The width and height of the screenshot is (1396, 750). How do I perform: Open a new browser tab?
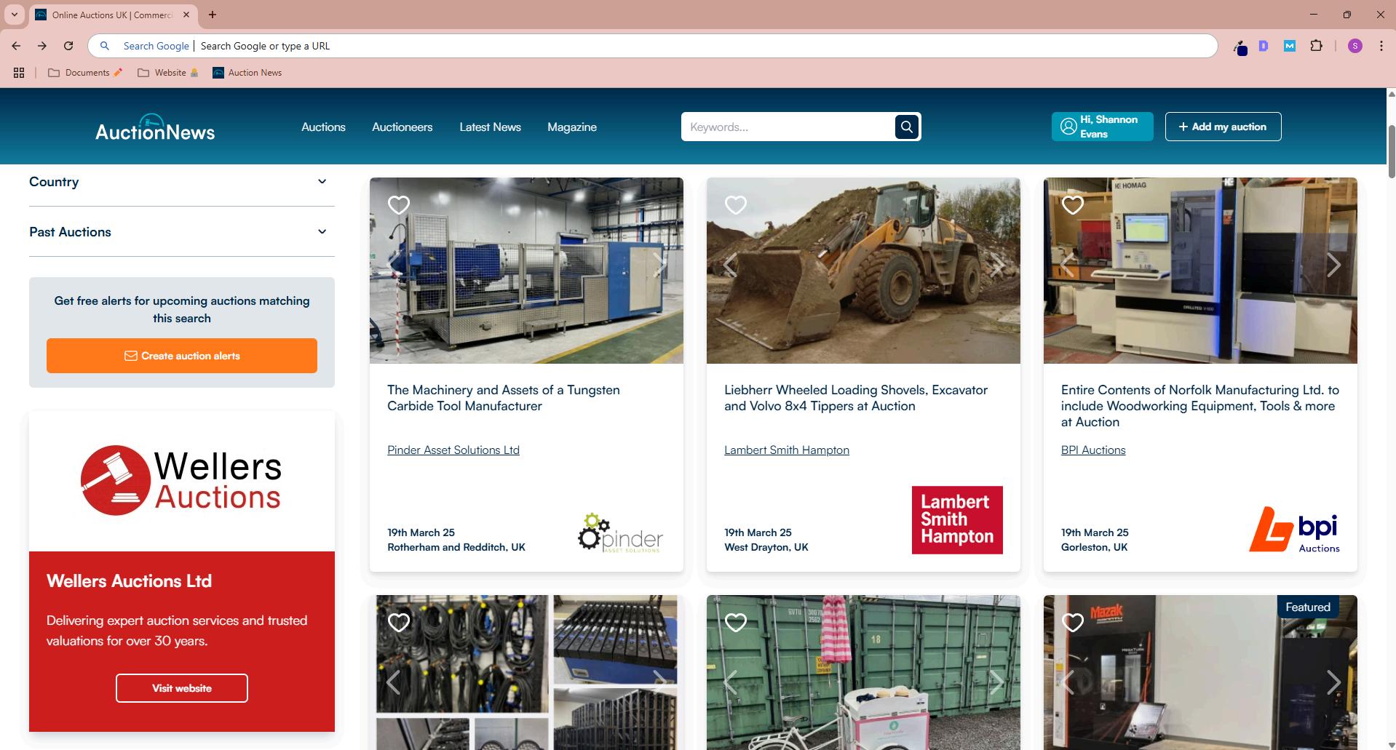pos(213,15)
